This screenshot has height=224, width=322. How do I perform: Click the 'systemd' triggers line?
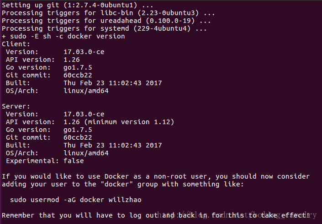104,28
